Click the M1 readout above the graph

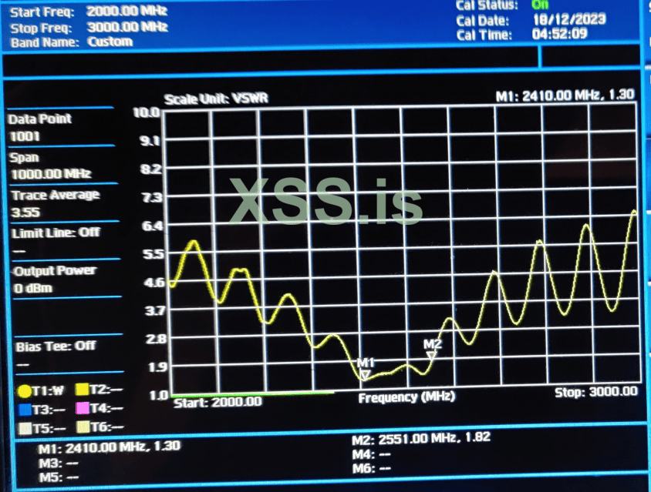coord(565,95)
